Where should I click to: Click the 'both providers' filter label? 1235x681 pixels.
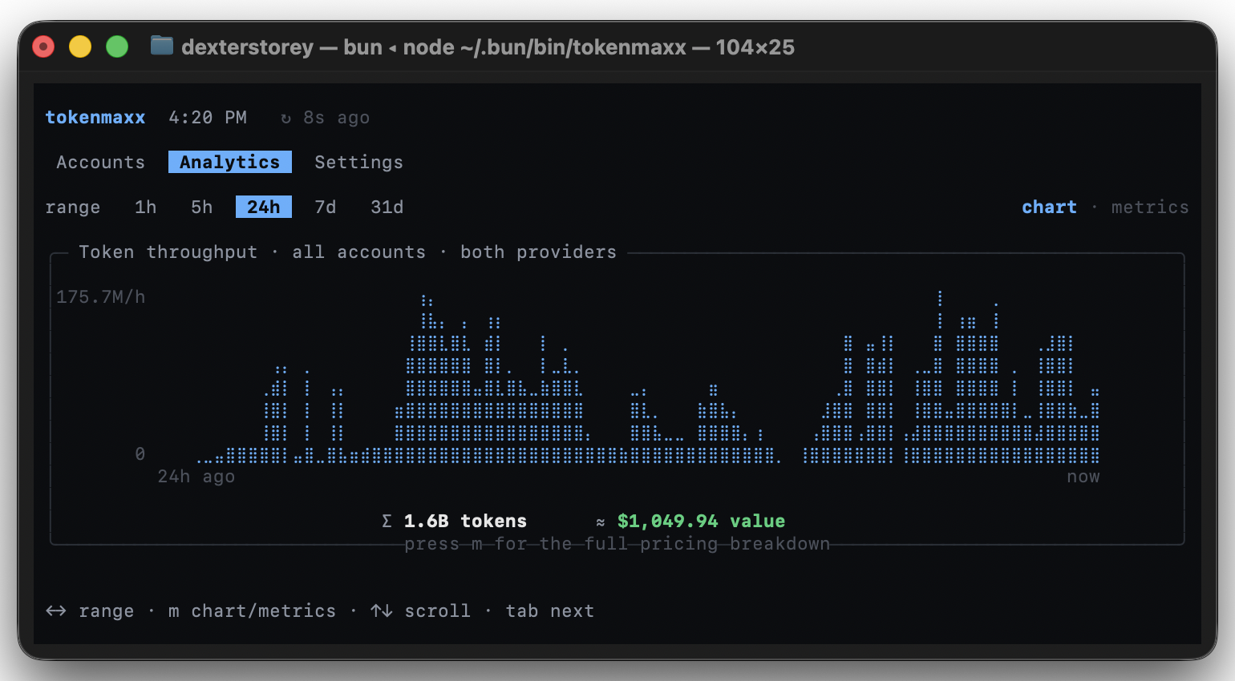click(538, 252)
